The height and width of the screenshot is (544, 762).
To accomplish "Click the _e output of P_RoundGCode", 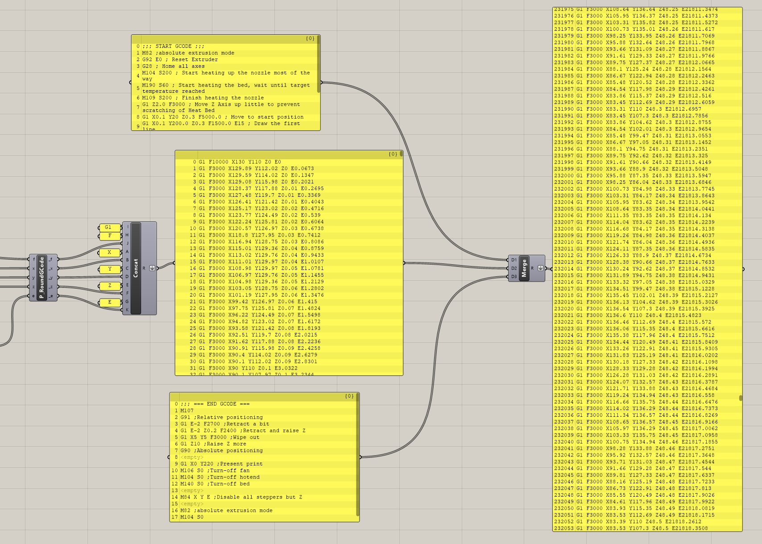I will coord(51,296).
